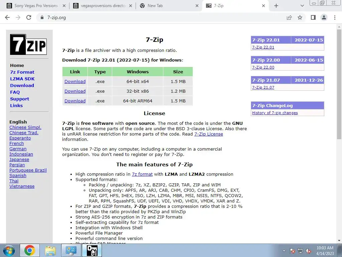Open the Chrome profile avatar
The width and height of the screenshot is (342, 257).
coord(324,17)
